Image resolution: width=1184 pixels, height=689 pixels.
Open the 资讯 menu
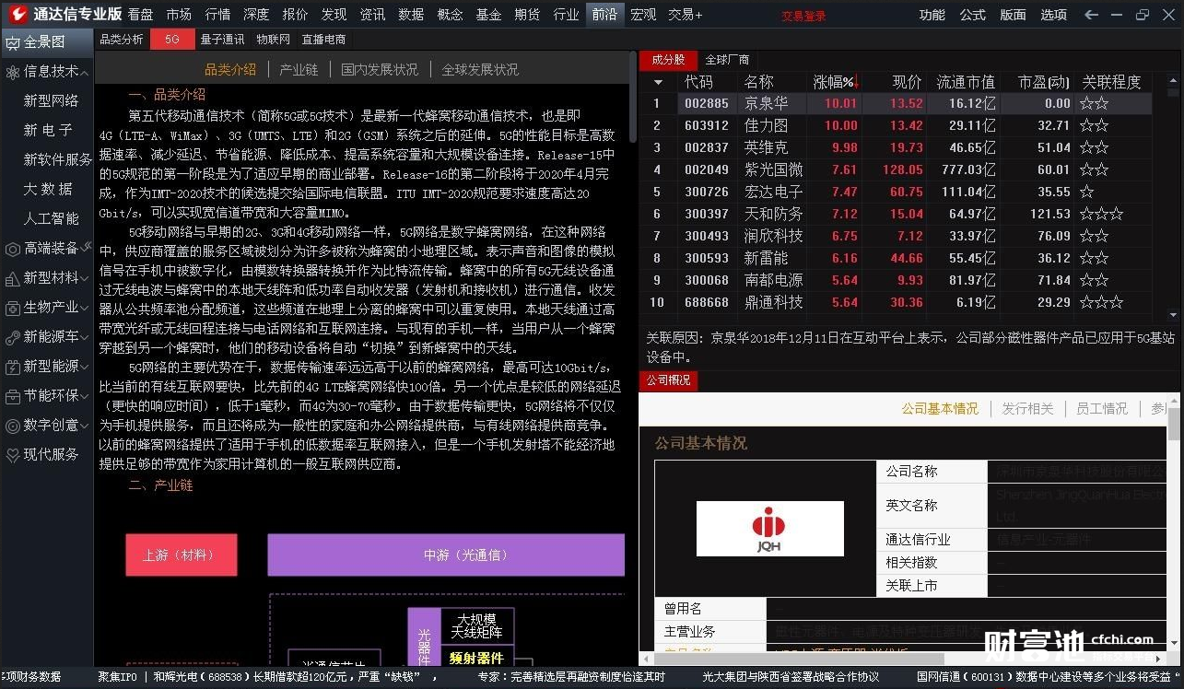pos(373,15)
